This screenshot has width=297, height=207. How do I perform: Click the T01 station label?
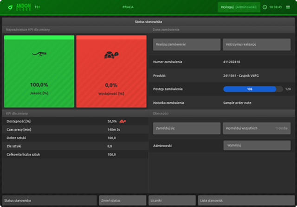37,7
